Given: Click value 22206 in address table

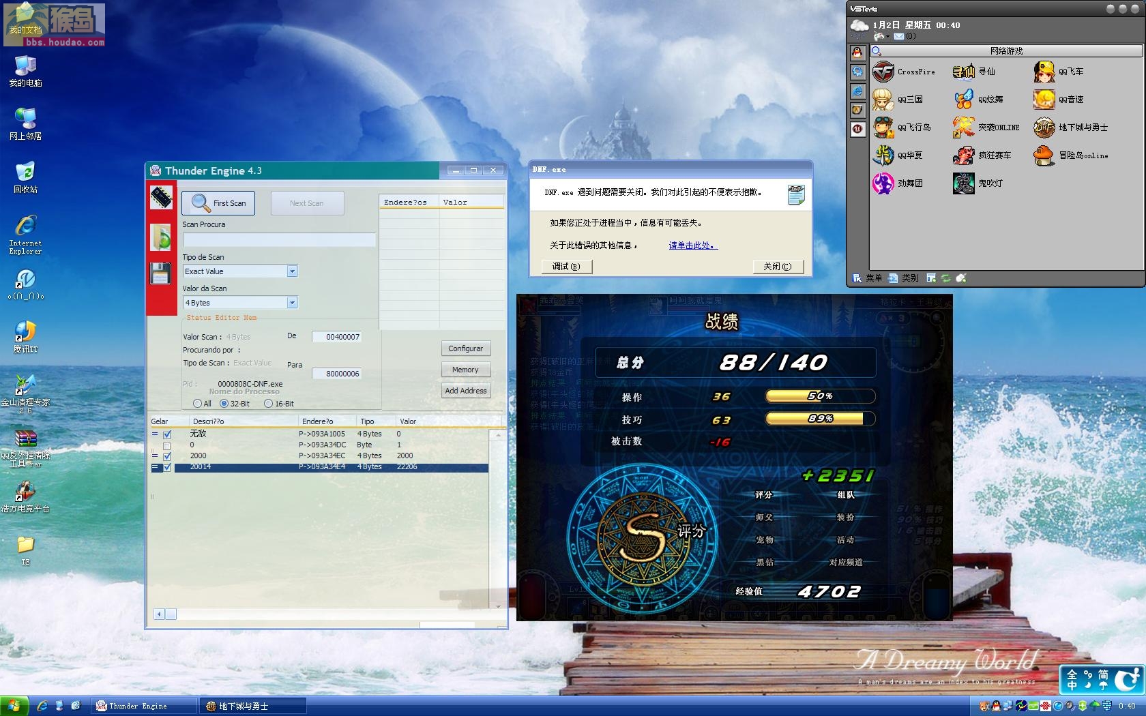Looking at the screenshot, I should tap(407, 467).
